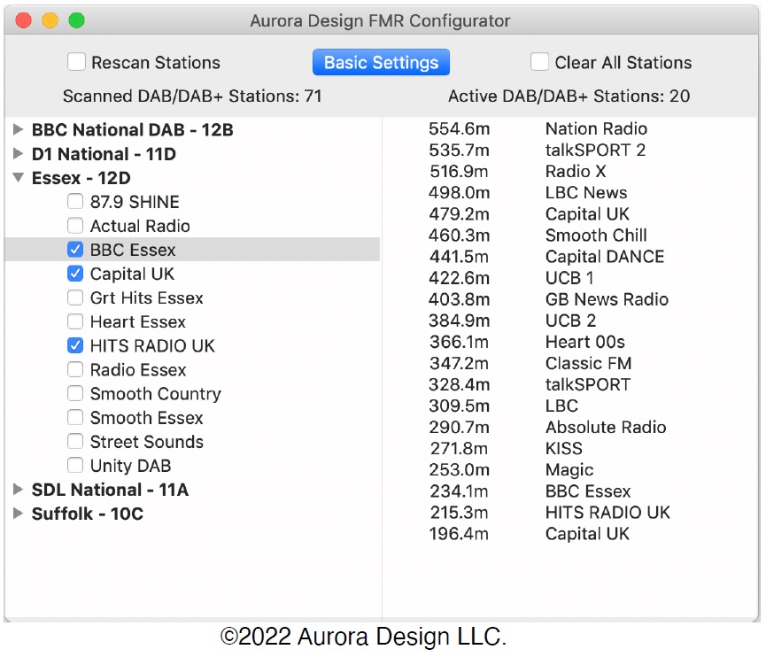
Task: Click the 403.8m wavelength value
Action: point(460,299)
